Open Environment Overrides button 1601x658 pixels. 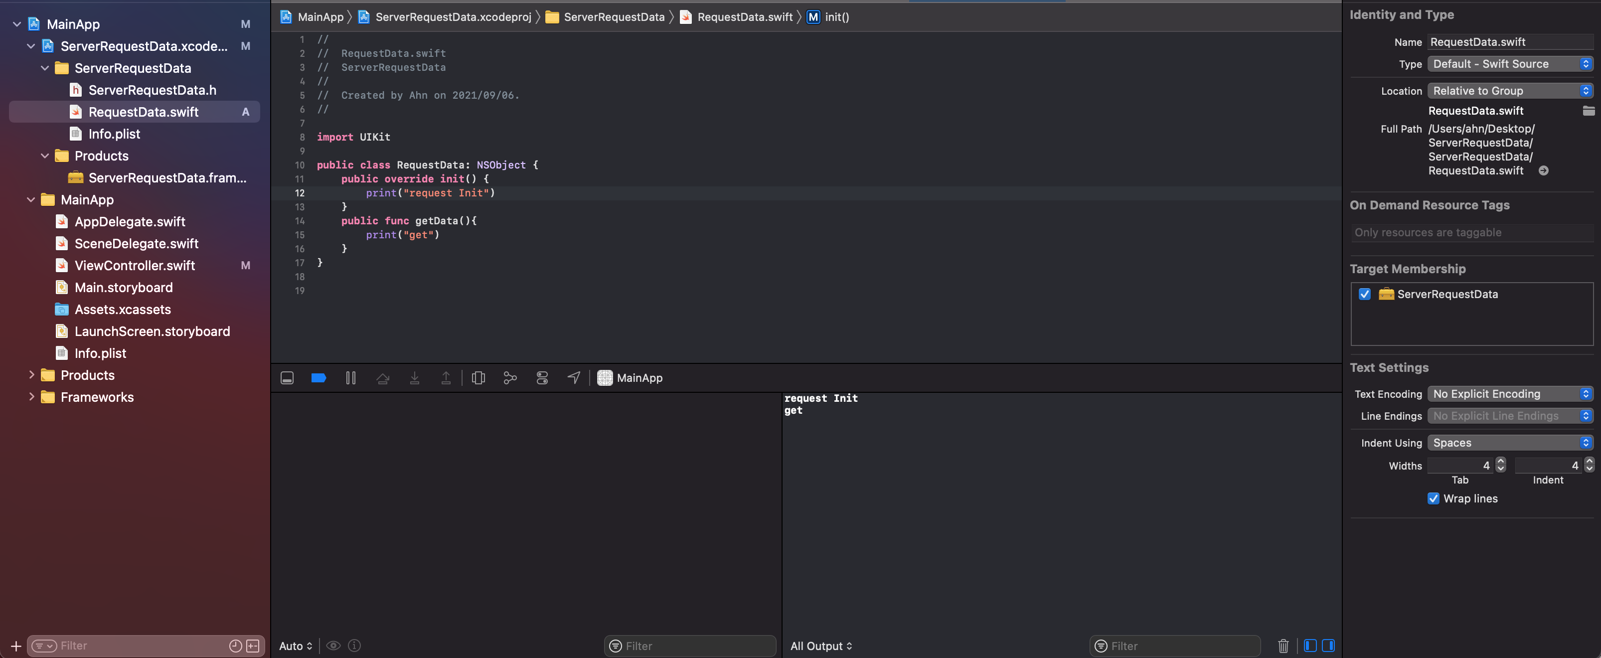(542, 378)
